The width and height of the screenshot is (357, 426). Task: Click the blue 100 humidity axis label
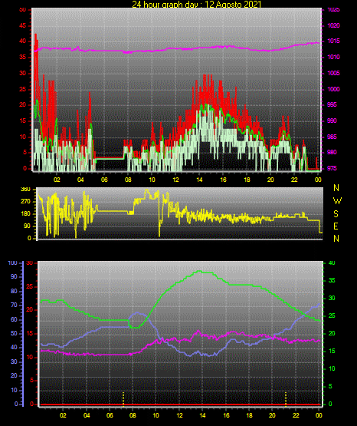[x=12, y=263]
